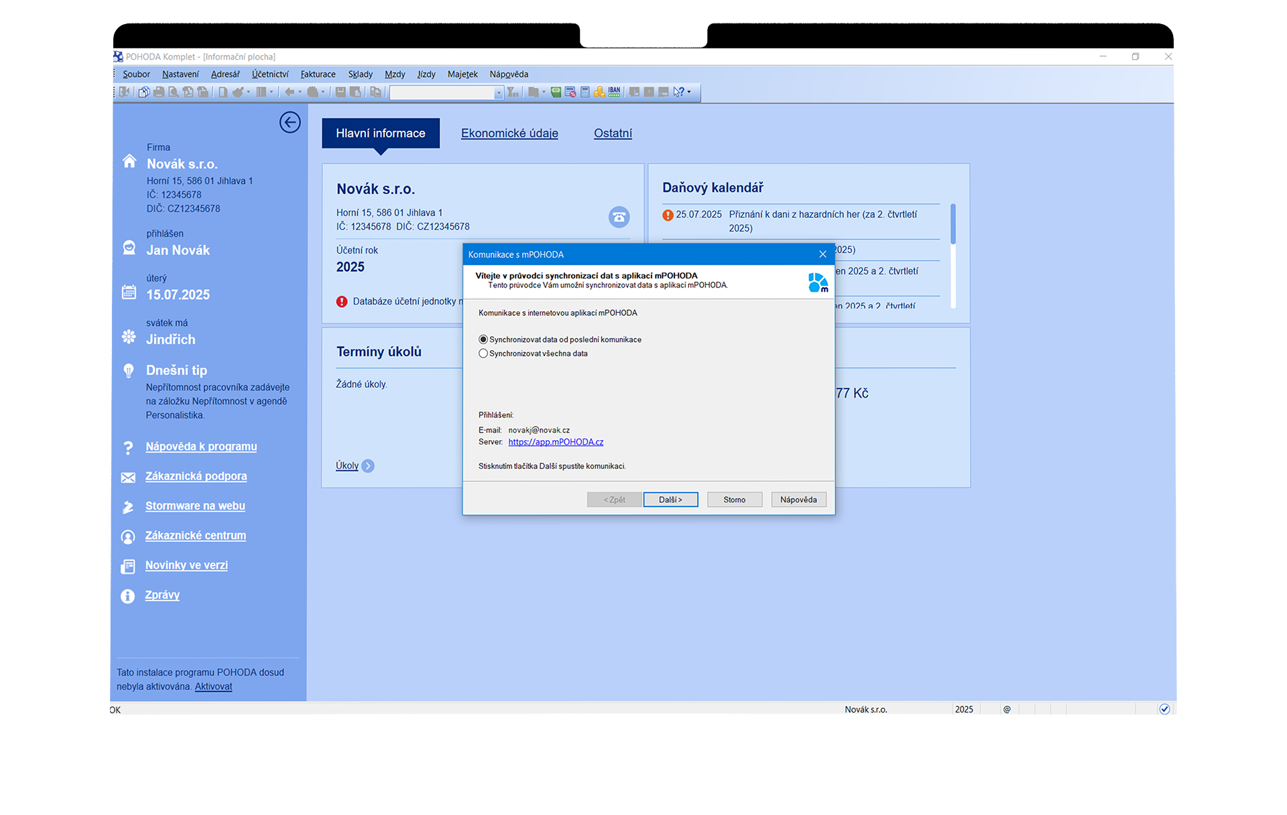
Task: Click the user icon beside Jan Novák
Action: (x=129, y=248)
